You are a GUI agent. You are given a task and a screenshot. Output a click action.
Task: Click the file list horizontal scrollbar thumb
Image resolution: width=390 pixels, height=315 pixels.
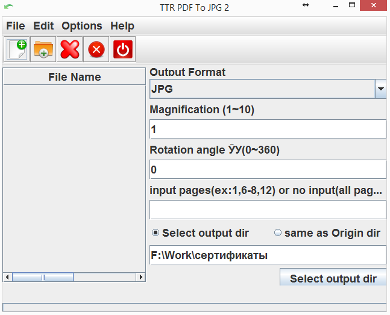[43, 278]
